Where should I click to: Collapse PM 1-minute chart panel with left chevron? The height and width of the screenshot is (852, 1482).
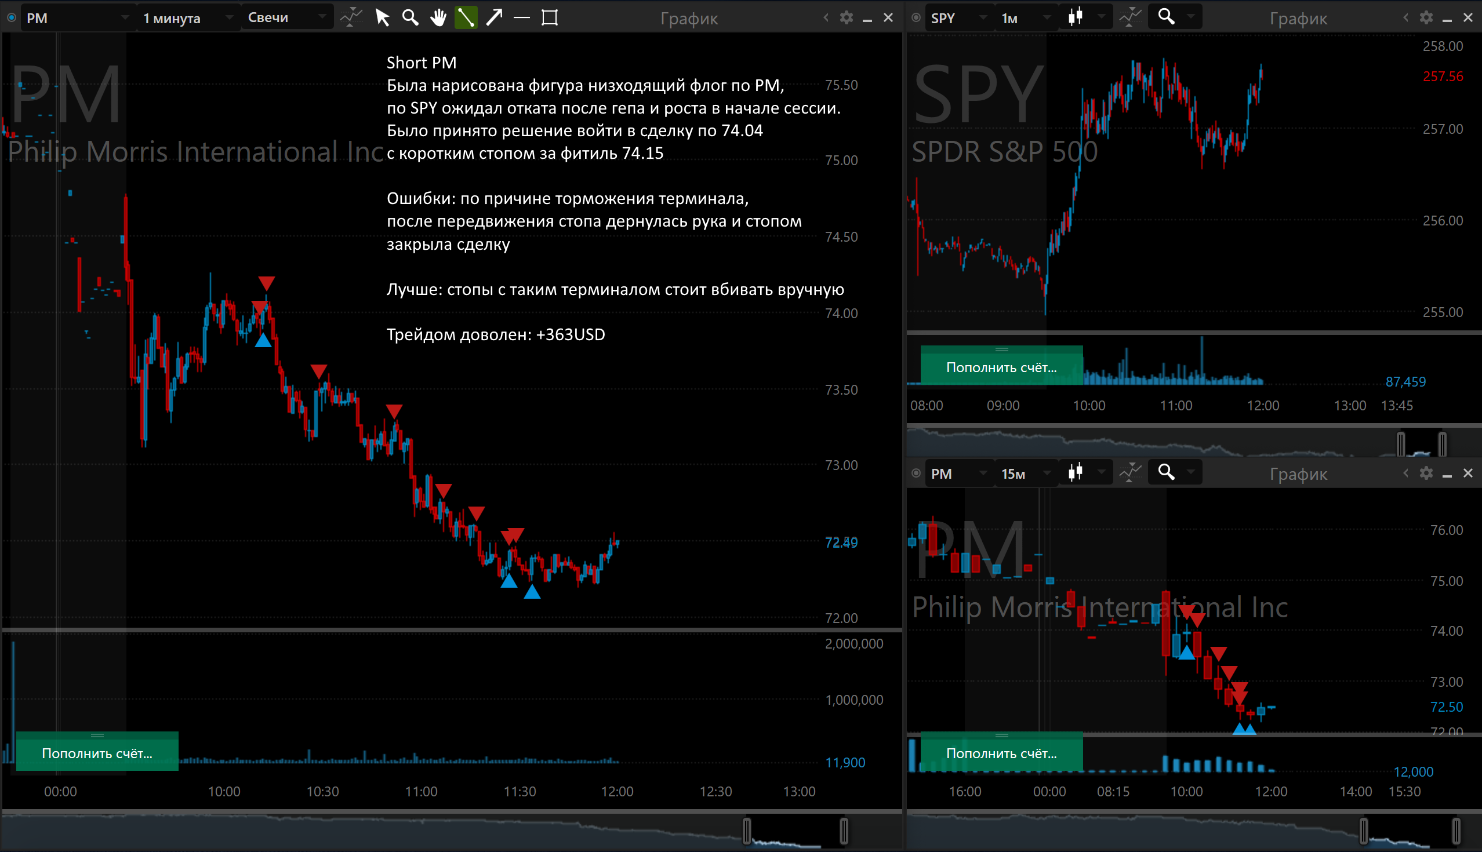pos(826,17)
